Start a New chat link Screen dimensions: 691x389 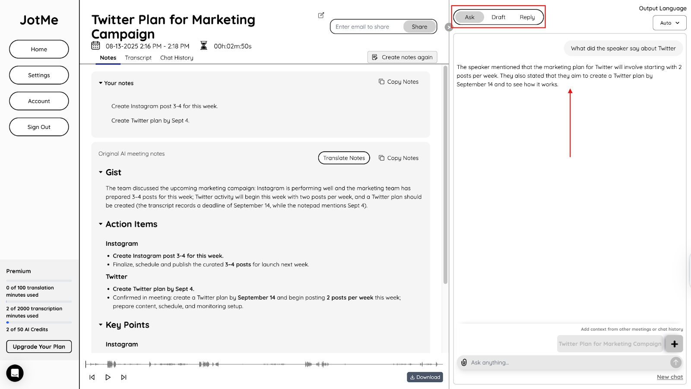click(670, 377)
